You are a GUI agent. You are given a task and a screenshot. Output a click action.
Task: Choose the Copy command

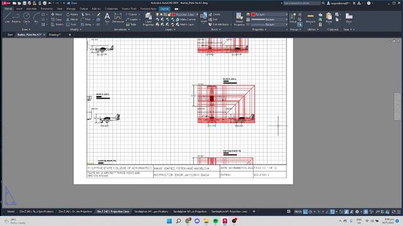click(56, 19)
